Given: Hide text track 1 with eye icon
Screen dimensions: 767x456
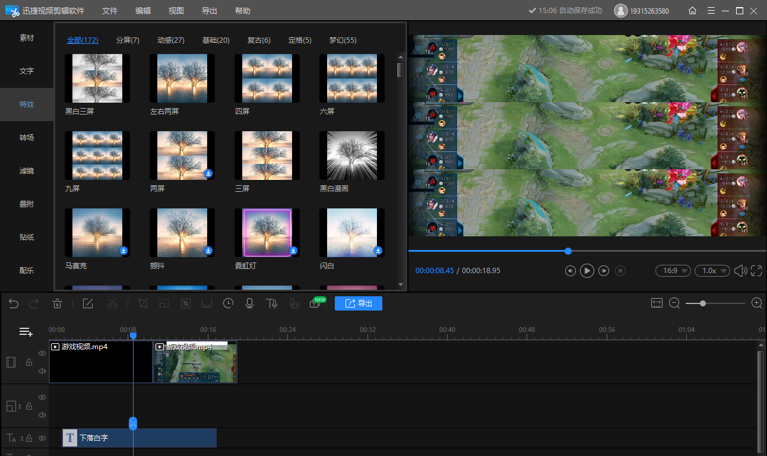Looking at the screenshot, I should [42, 438].
